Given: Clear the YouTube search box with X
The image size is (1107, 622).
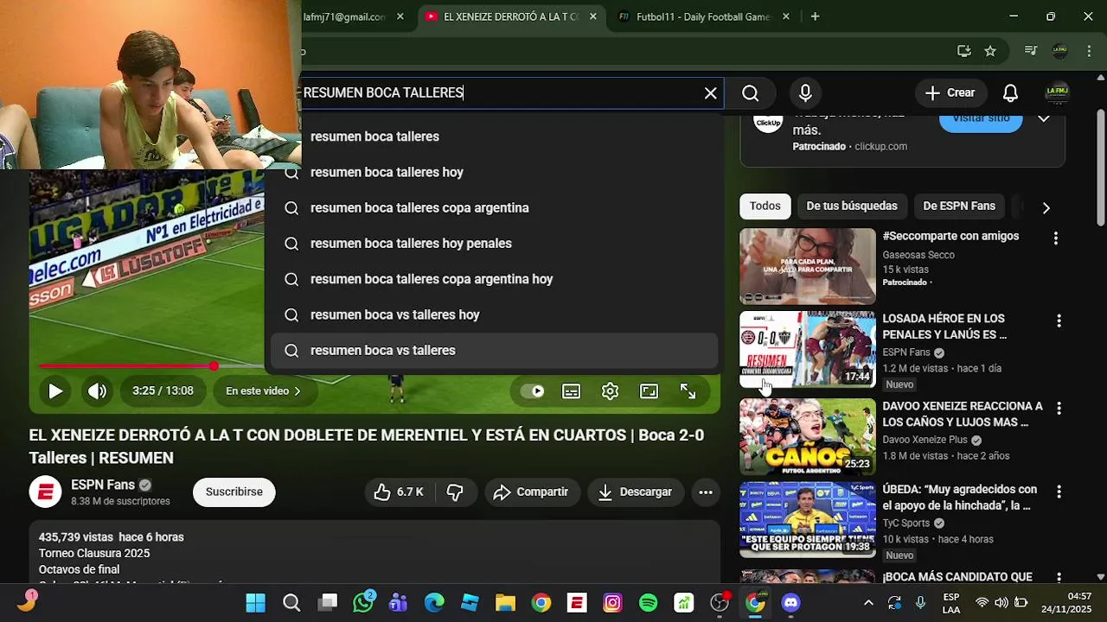Looking at the screenshot, I should point(710,93).
